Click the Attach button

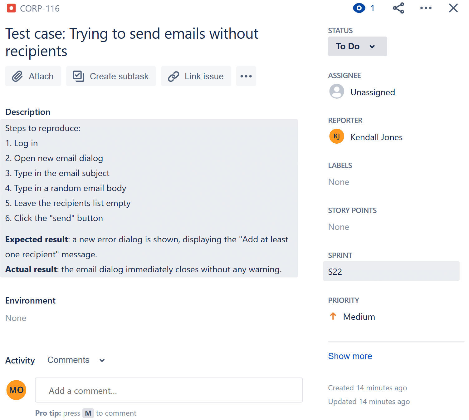point(33,76)
